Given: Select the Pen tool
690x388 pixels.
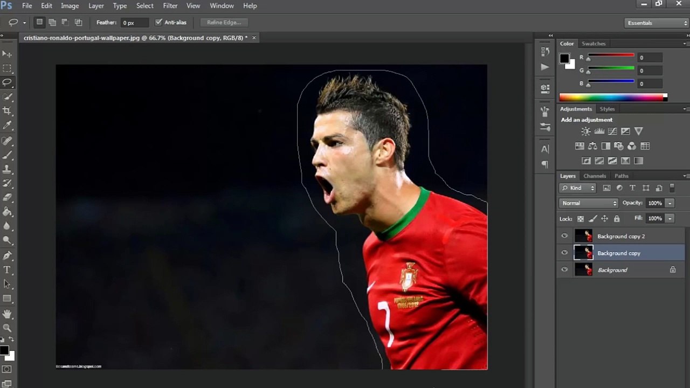Looking at the screenshot, I should pyautogui.click(x=7, y=255).
